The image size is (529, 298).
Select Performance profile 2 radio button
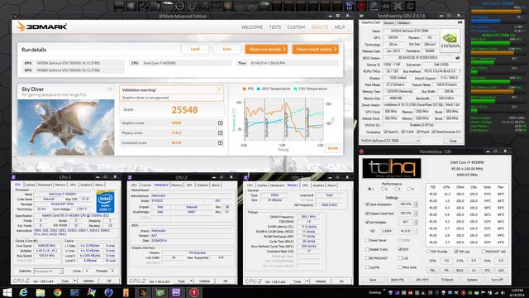383,189
